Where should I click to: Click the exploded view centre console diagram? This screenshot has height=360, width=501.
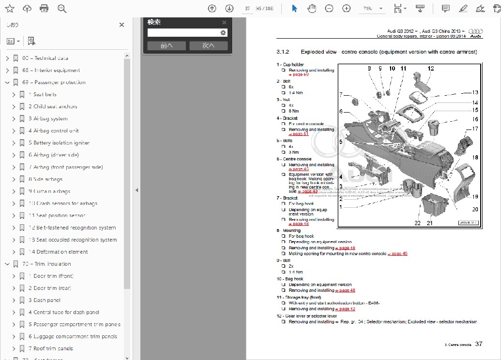click(410, 145)
